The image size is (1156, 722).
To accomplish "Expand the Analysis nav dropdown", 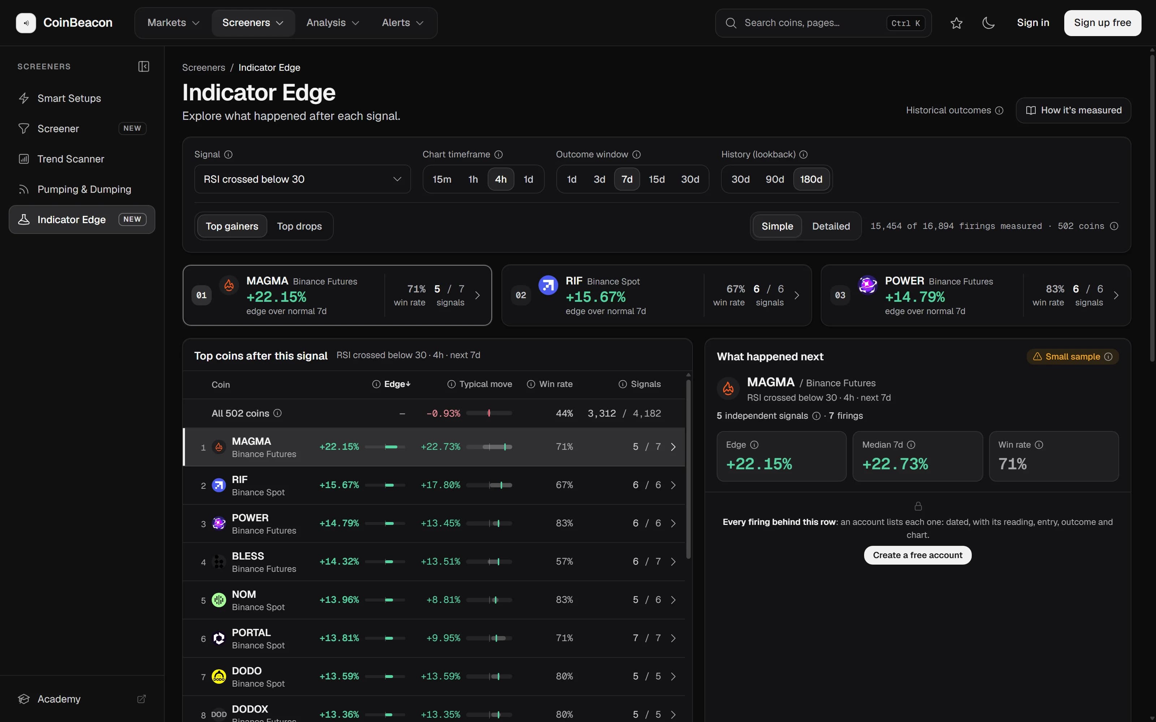I will 332,23.
